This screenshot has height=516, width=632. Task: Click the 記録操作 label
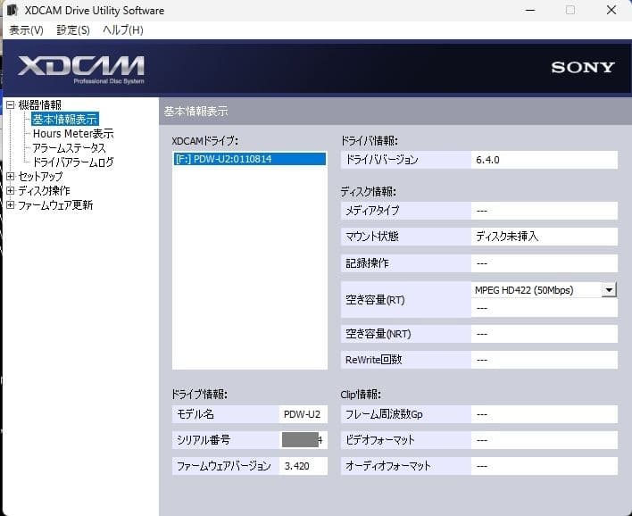(367, 263)
